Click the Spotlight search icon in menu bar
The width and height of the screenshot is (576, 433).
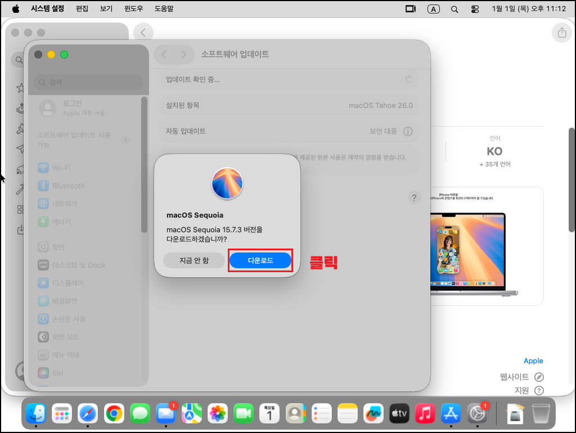454,9
